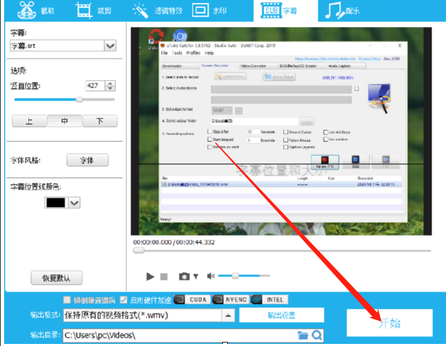Mute audio with the speaker icon
The width and height of the screenshot is (446, 346).
[x=211, y=276]
